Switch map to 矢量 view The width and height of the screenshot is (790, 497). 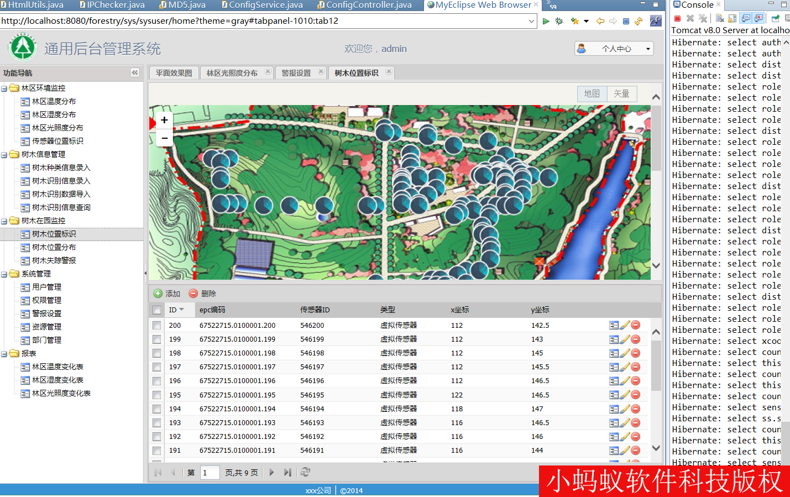(622, 94)
